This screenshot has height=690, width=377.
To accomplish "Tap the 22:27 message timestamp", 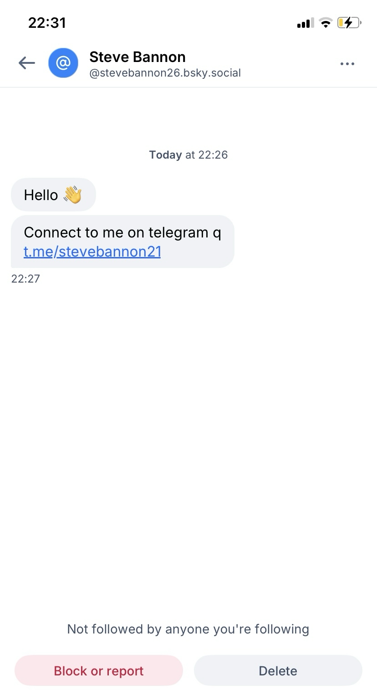I will click(x=25, y=278).
